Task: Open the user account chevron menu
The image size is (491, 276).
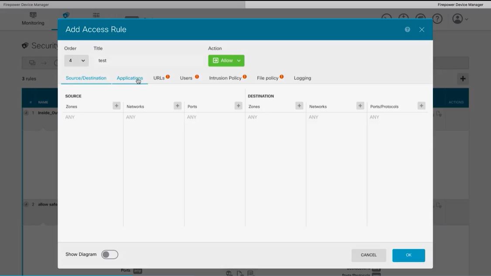Action: pyautogui.click(x=466, y=19)
